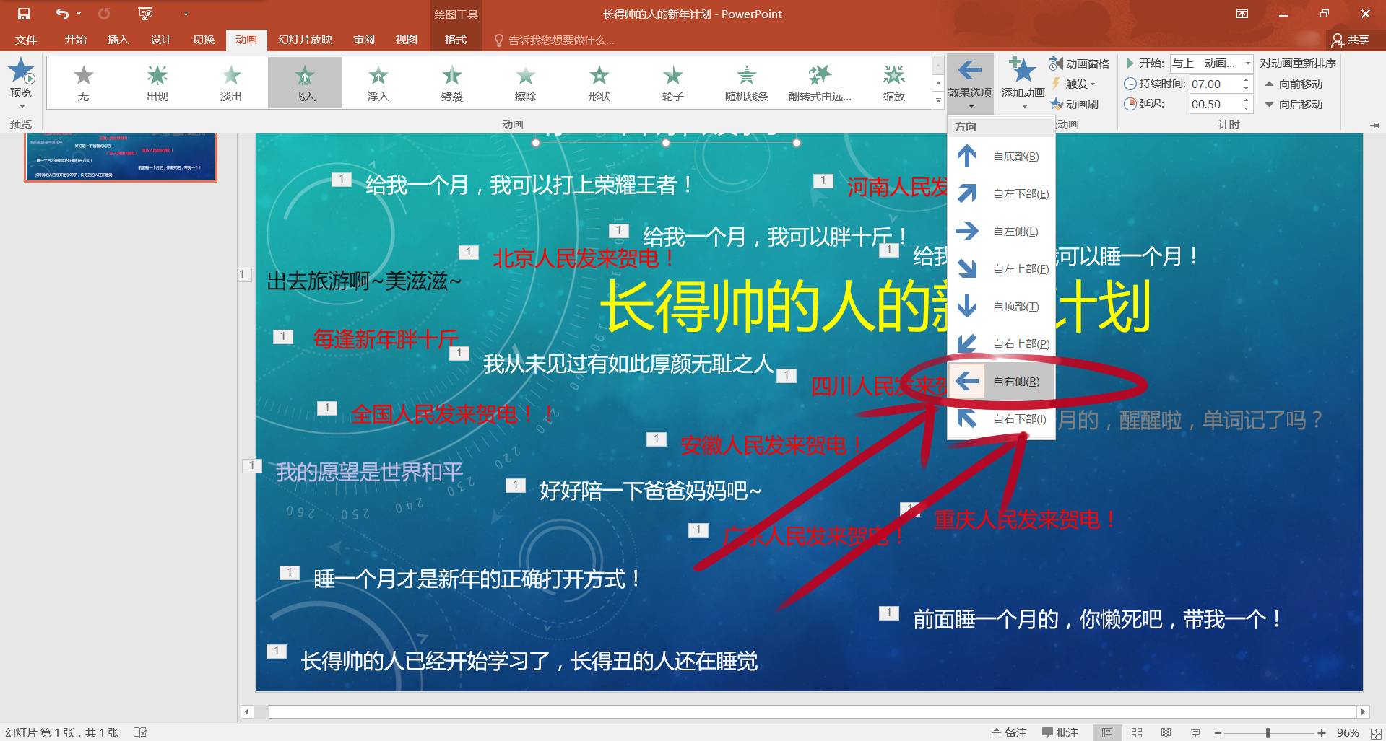Choose direction 自顶部(T)
Screen dimensions: 1386x741
coord(1001,306)
